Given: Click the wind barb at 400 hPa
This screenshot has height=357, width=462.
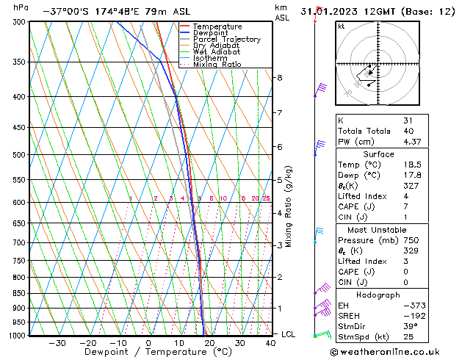Looking at the screenshot, I should (x=320, y=90).
